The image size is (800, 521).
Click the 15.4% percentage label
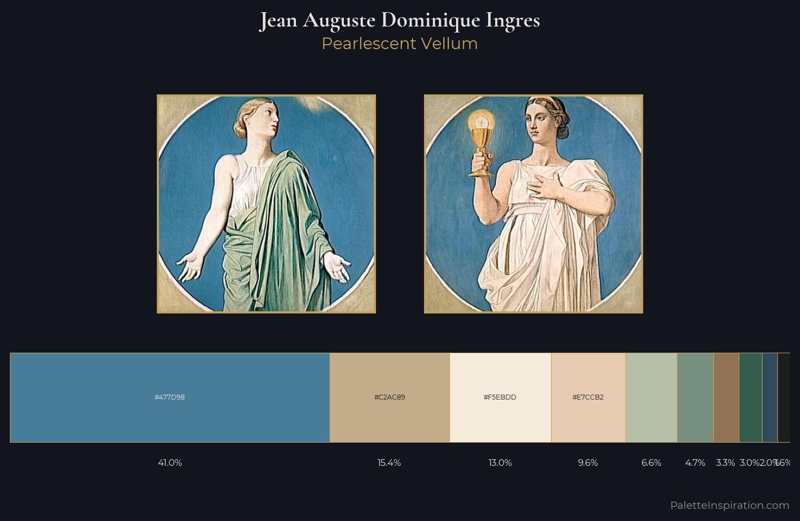[389, 462]
